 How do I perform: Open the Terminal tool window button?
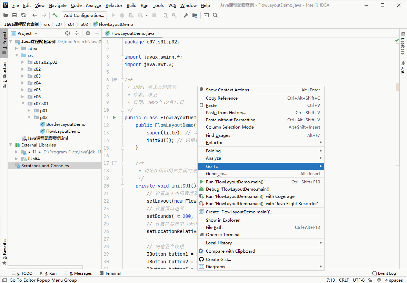click(110, 273)
